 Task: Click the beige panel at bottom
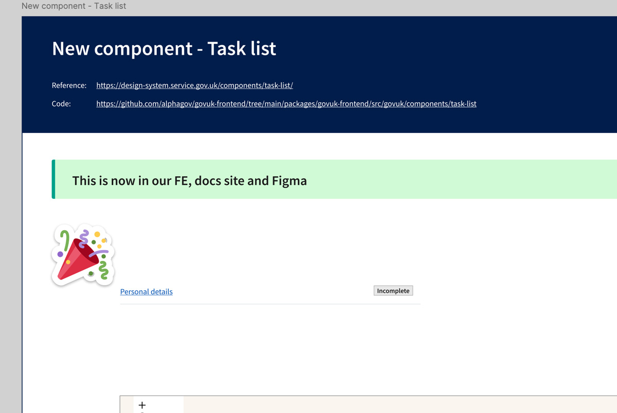[400, 405]
